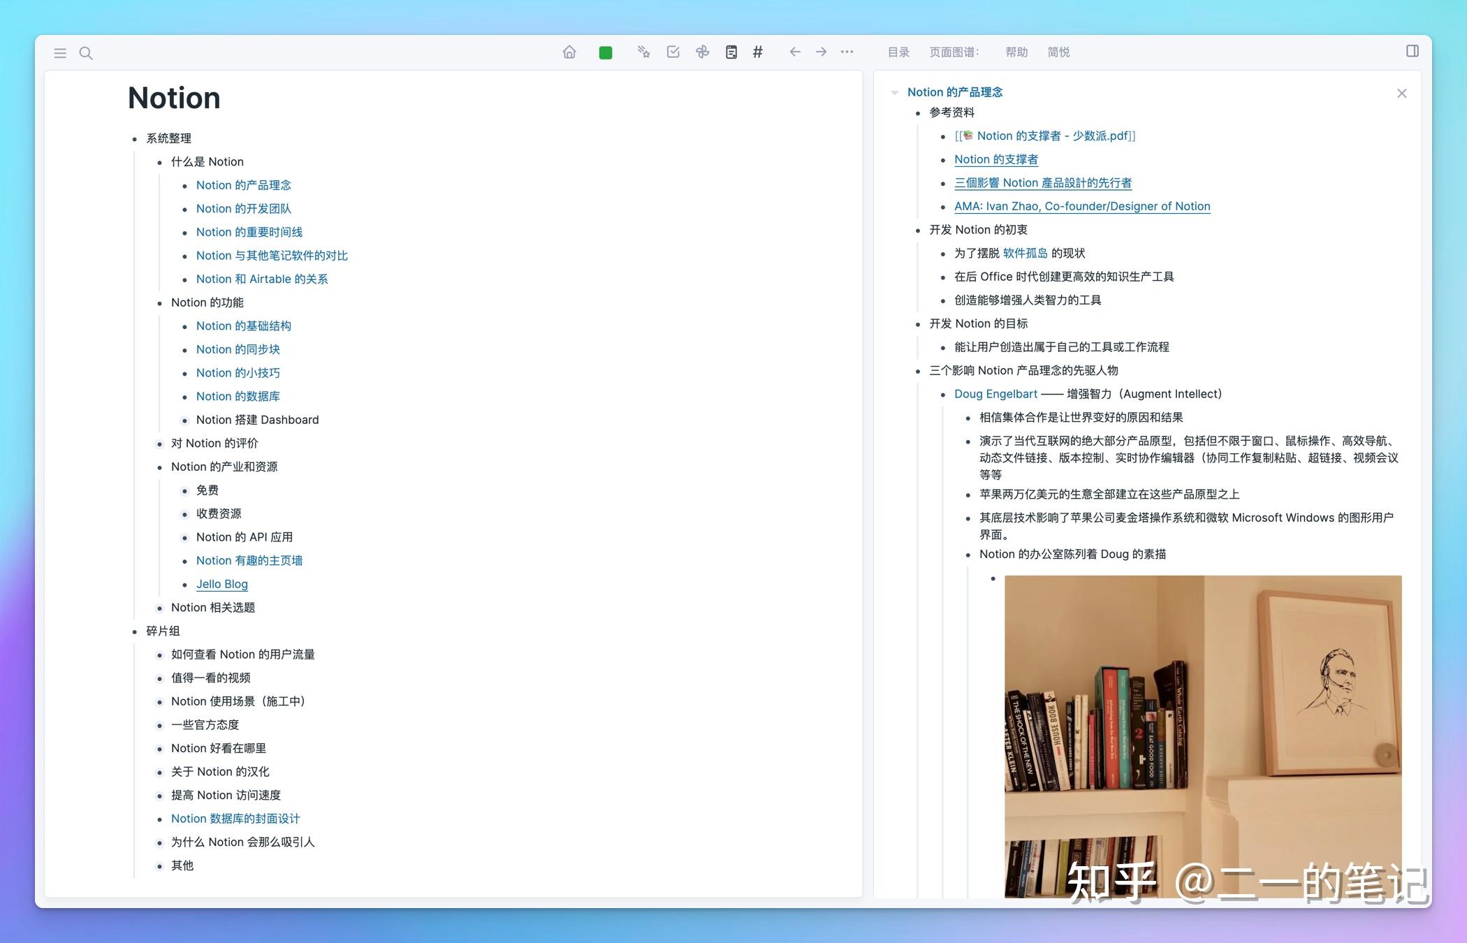This screenshot has height=943, width=1467.
Task: Open 简悦 tab
Action: pos(1058,52)
